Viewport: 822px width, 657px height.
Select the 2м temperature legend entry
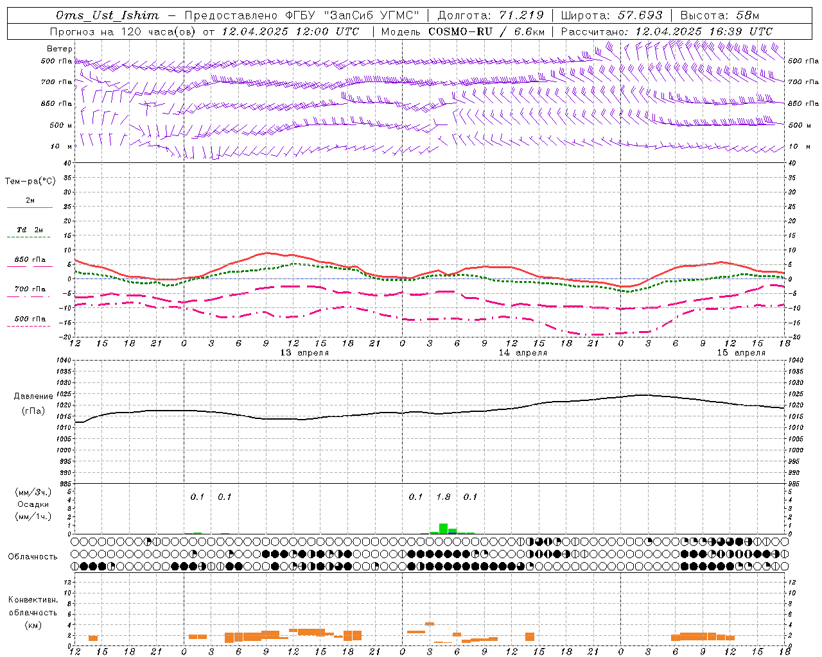(x=30, y=201)
